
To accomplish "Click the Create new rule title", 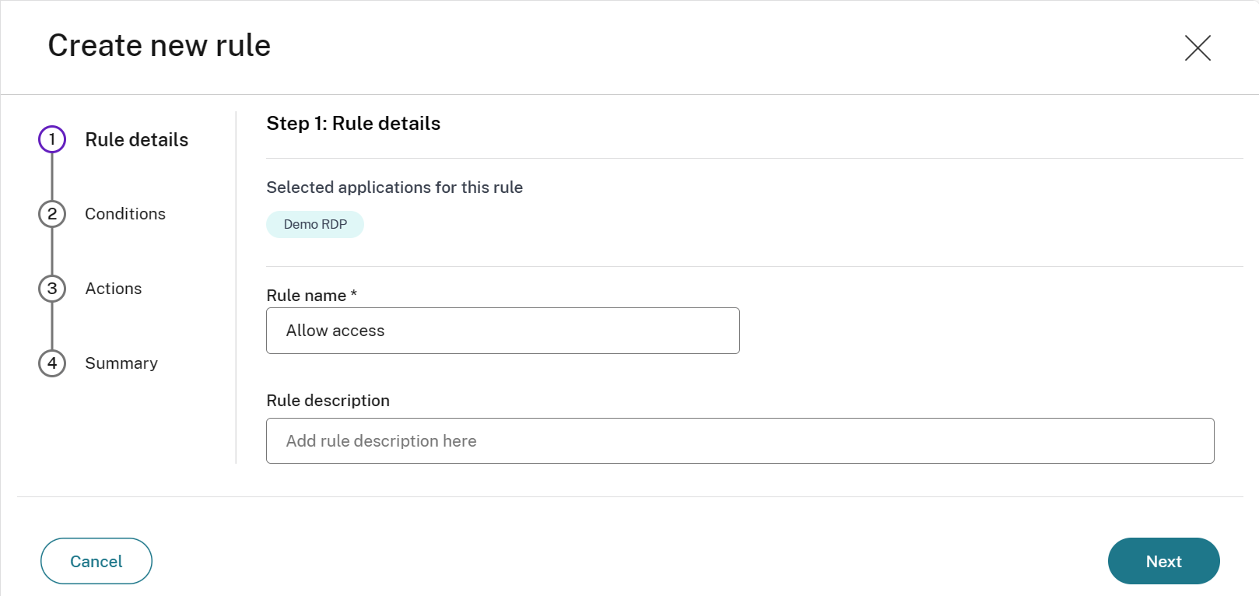I will click(160, 46).
